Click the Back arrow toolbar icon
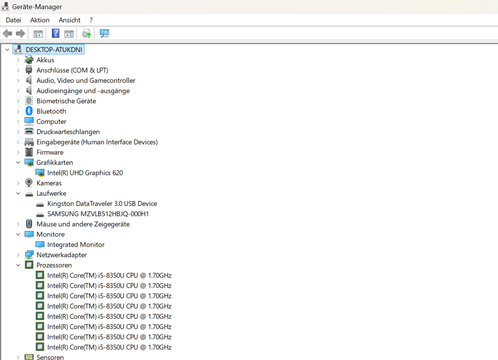Image resolution: width=498 pixels, height=360 pixels. (x=7, y=33)
